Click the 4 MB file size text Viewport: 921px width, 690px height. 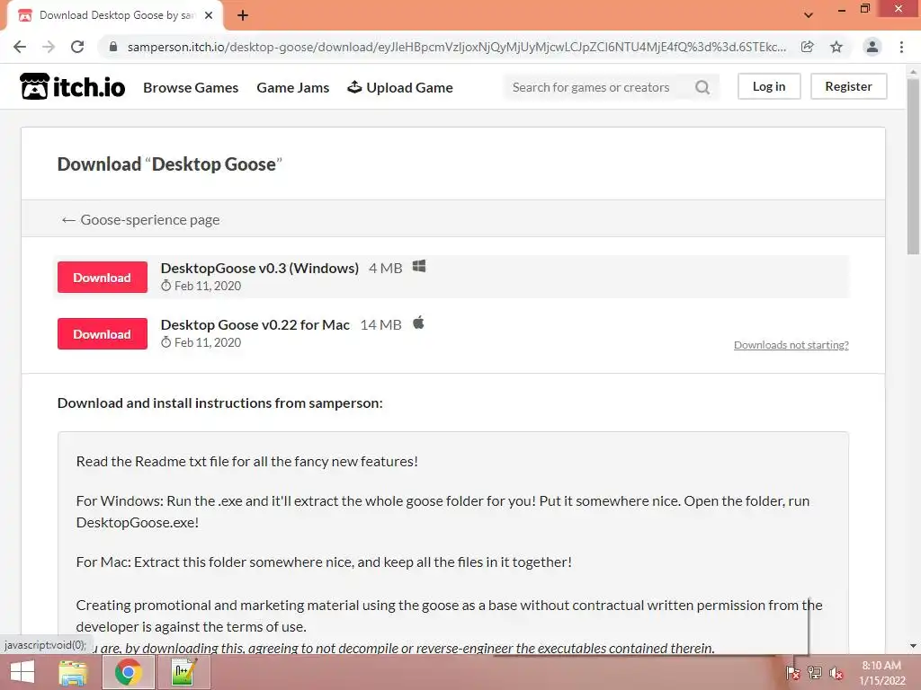click(x=385, y=268)
